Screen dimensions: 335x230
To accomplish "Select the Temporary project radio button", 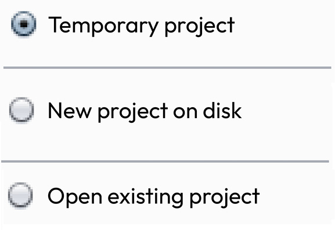I will pos(23,24).
